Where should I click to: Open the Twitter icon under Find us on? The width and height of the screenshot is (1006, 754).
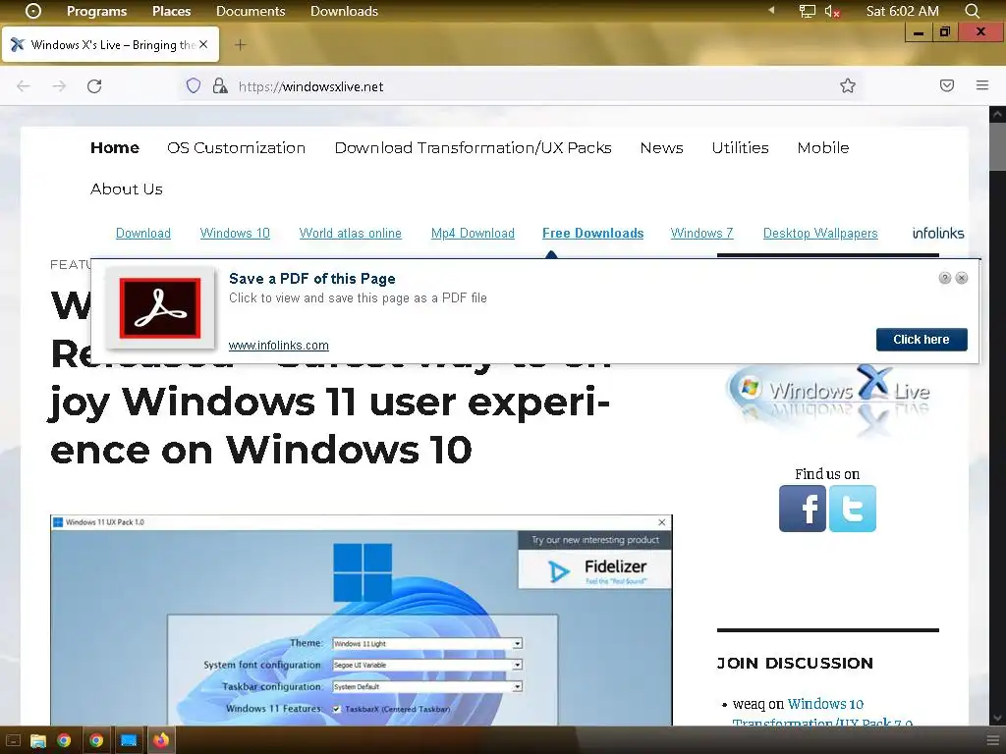[853, 509]
